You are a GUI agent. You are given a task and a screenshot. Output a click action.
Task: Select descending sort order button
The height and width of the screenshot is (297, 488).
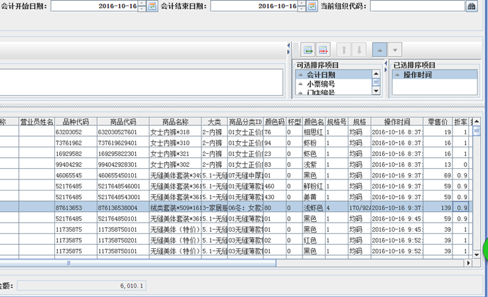pos(395,49)
